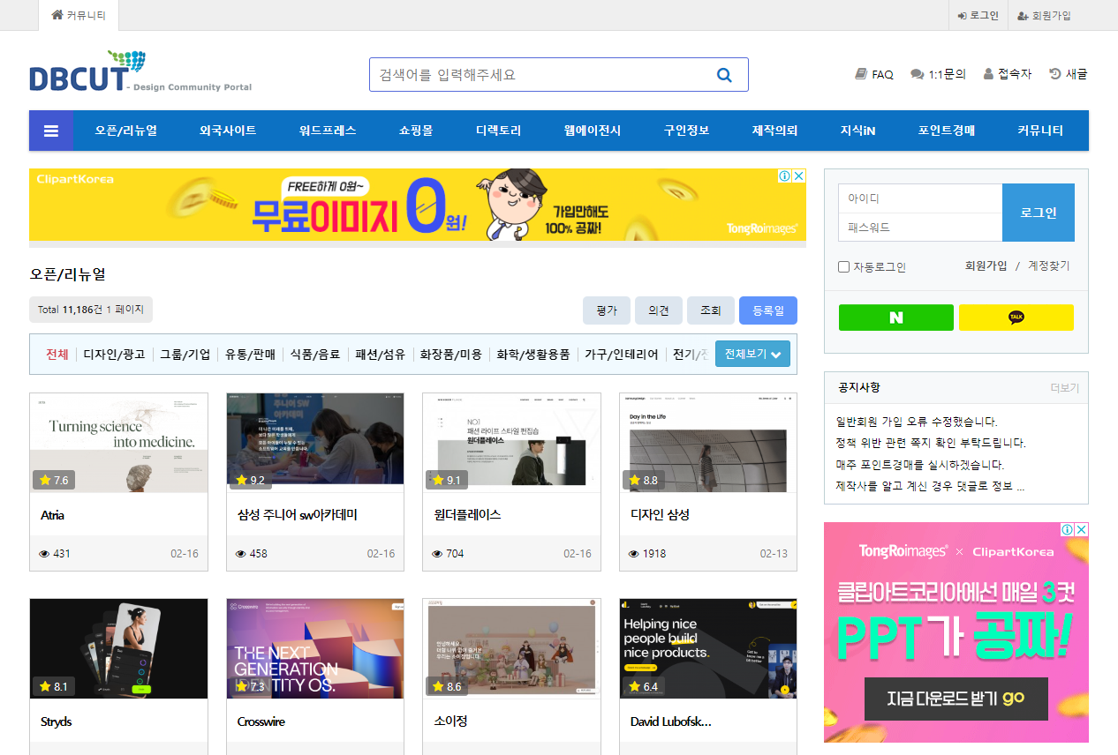Sort listings by 조회
Screen dimensions: 1118x755
[711, 310]
